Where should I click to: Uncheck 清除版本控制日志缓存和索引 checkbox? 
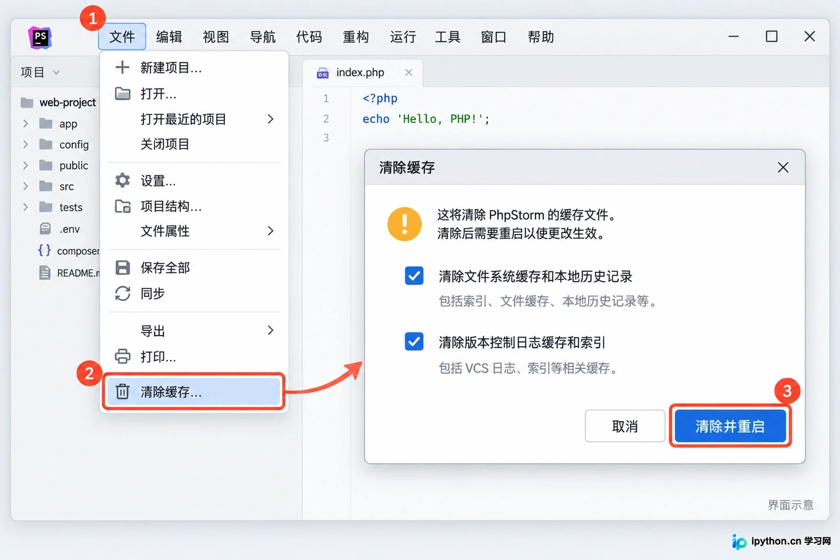click(414, 341)
